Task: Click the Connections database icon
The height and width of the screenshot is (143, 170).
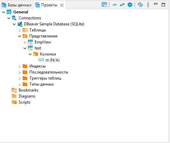Action: (14, 18)
